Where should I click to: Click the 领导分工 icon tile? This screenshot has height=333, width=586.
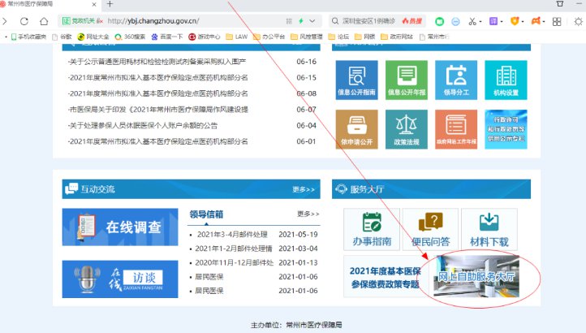(456, 80)
